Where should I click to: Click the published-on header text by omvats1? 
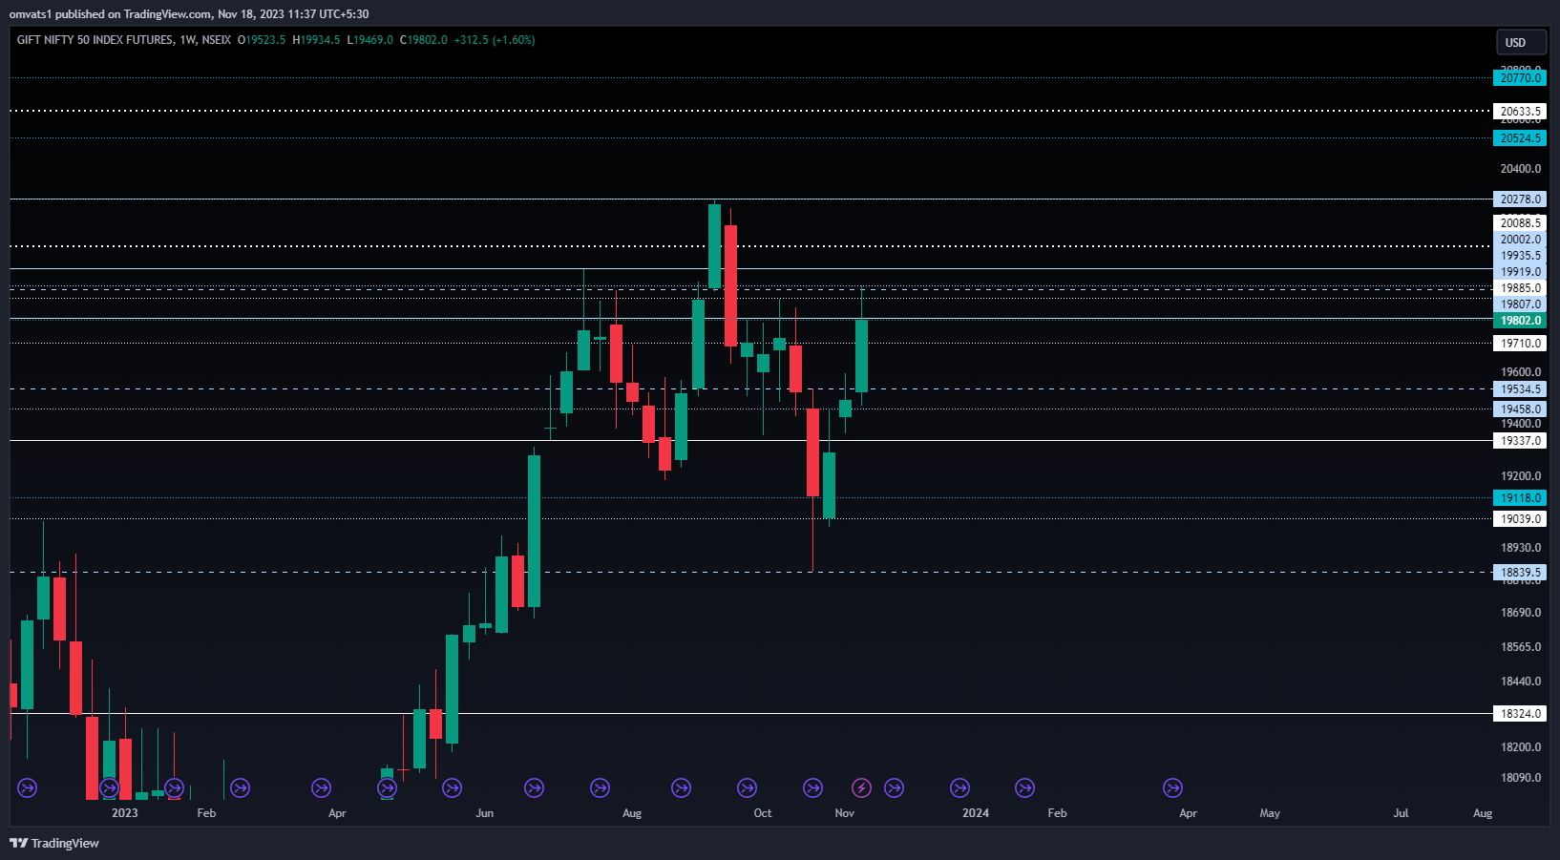(189, 14)
